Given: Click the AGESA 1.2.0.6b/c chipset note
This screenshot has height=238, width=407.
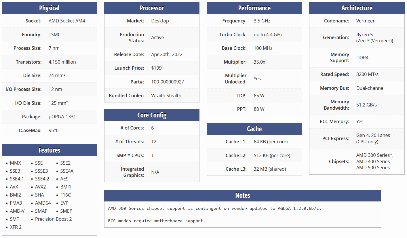Looking at the screenshot, I should pyautogui.click(x=214, y=208).
